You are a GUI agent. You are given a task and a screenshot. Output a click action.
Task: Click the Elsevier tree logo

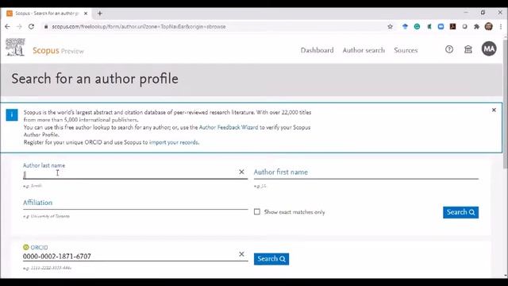[15, 47]
